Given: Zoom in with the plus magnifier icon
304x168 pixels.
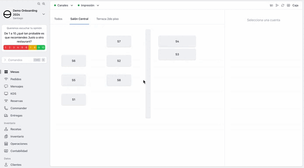Looking at the screenshot, I should click(44, 3).
